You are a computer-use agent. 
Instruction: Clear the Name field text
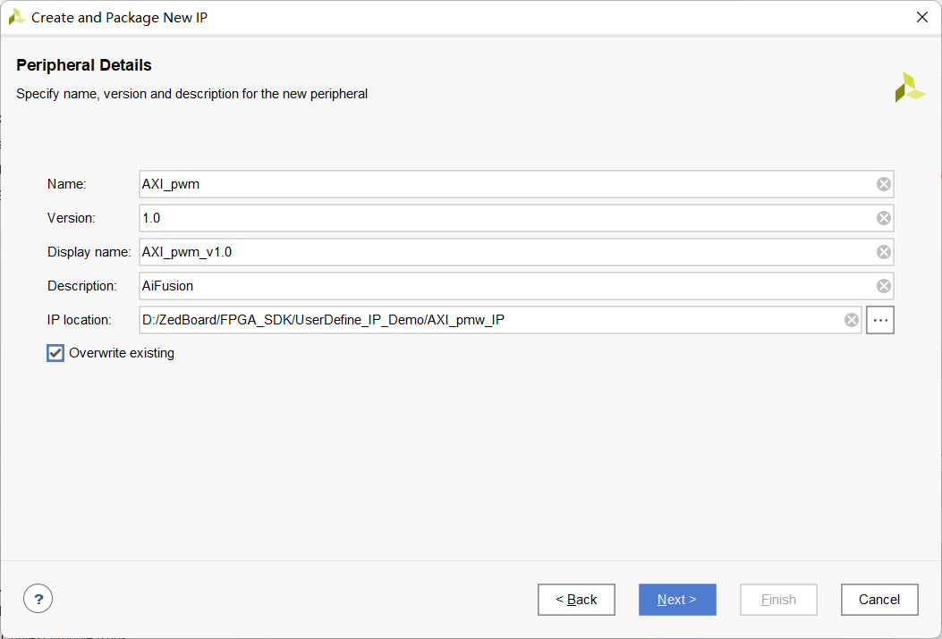pos(883,184)
